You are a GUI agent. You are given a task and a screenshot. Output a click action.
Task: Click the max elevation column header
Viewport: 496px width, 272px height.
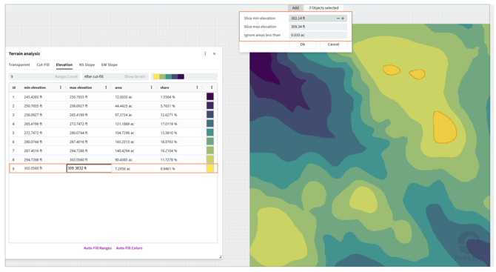[81, 87]
